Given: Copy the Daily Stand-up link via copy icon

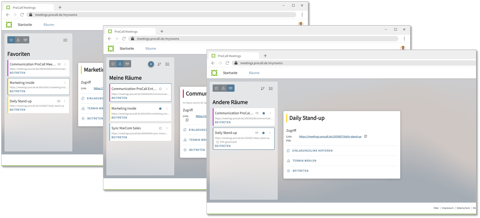Looking at the screenshot, I should click(x=365, y=137).
